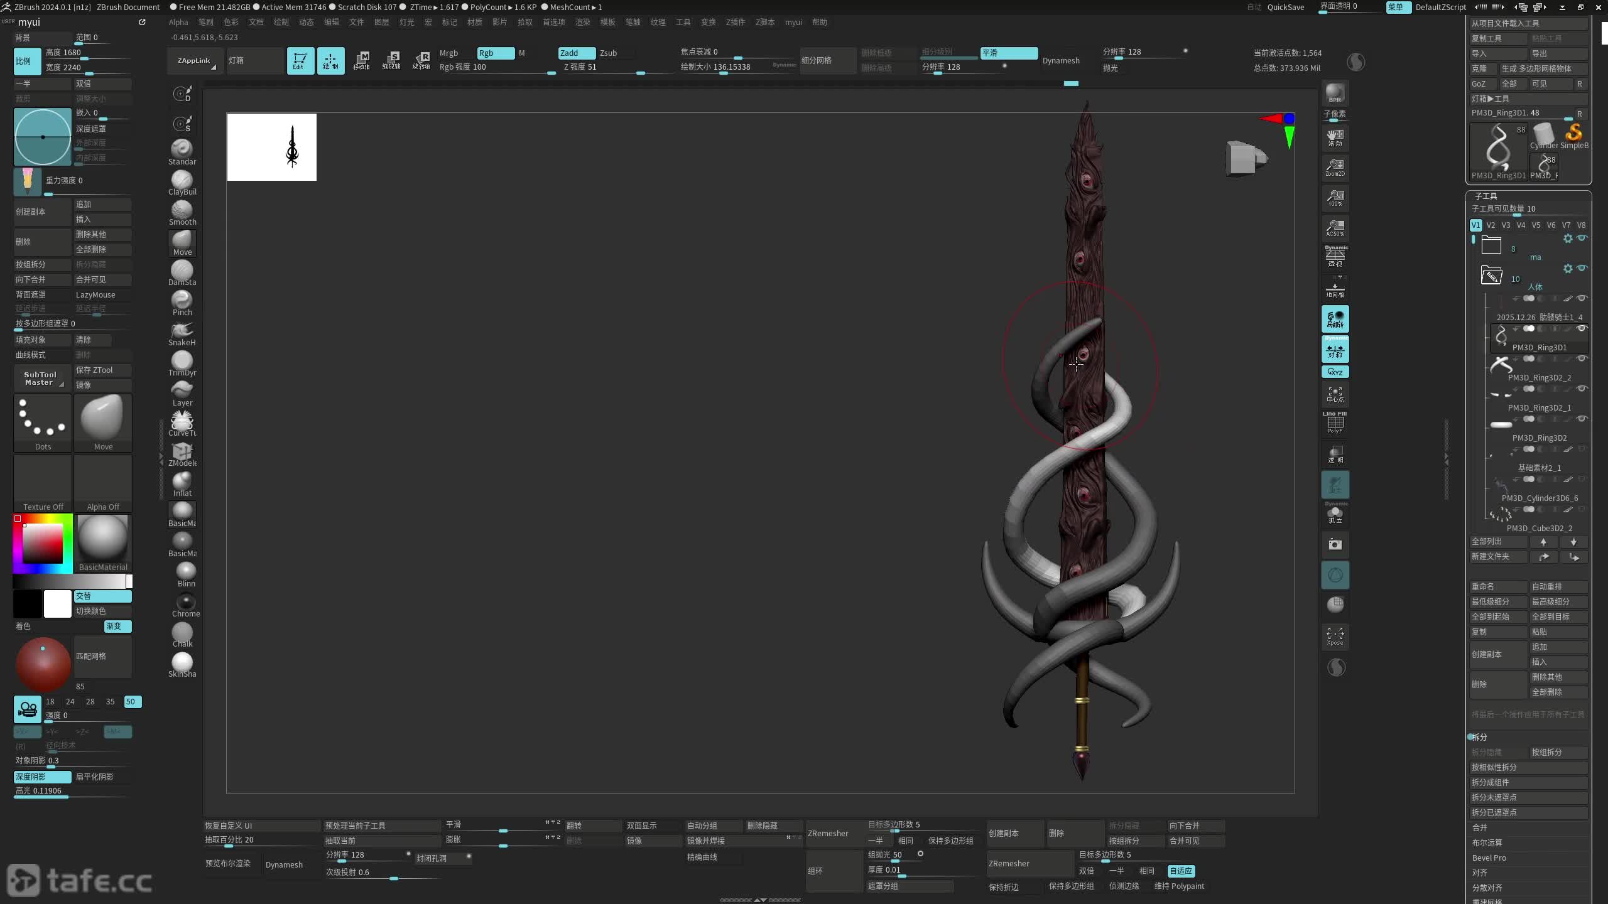Enable the Mrgb channel toggle

point(448,53)
